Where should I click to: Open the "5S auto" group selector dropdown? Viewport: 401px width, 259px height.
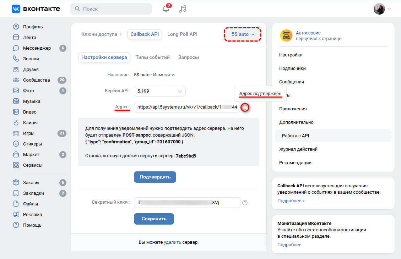[x=242, y=34]
